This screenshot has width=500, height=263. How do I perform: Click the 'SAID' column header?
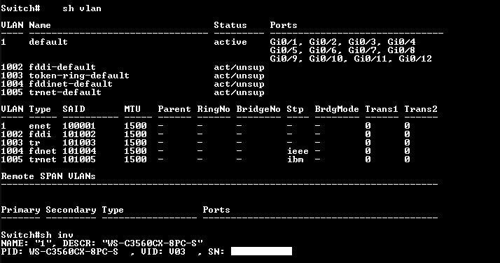[x=74, y=109]
